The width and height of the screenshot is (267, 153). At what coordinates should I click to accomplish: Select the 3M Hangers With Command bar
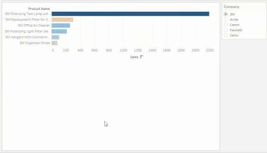point(56,37)
